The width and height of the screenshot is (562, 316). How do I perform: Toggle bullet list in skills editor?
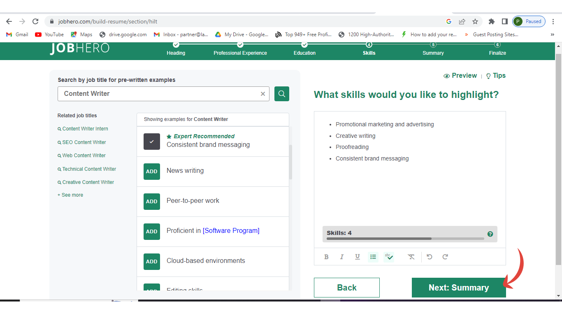373,257
